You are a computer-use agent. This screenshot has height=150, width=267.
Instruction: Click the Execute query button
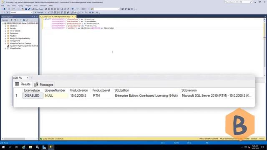tap(39, 12)
